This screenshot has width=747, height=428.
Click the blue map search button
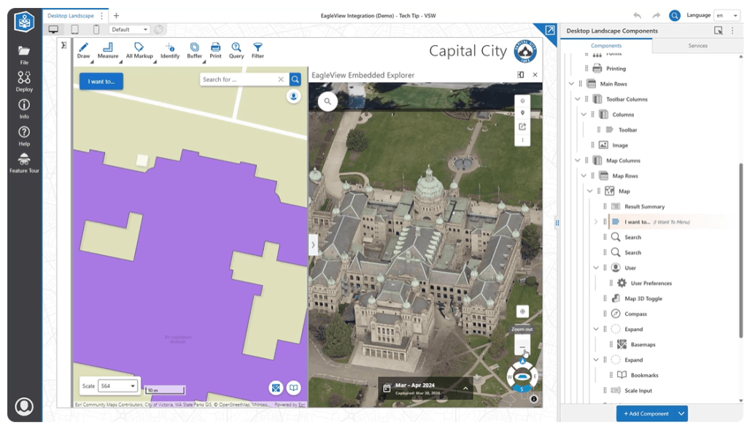[295, 79]
